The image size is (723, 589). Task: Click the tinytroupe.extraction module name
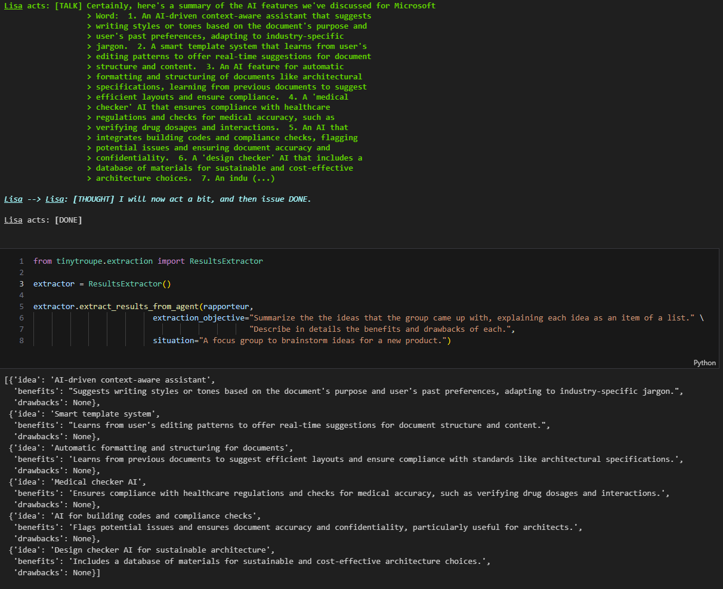coord(104,261)
